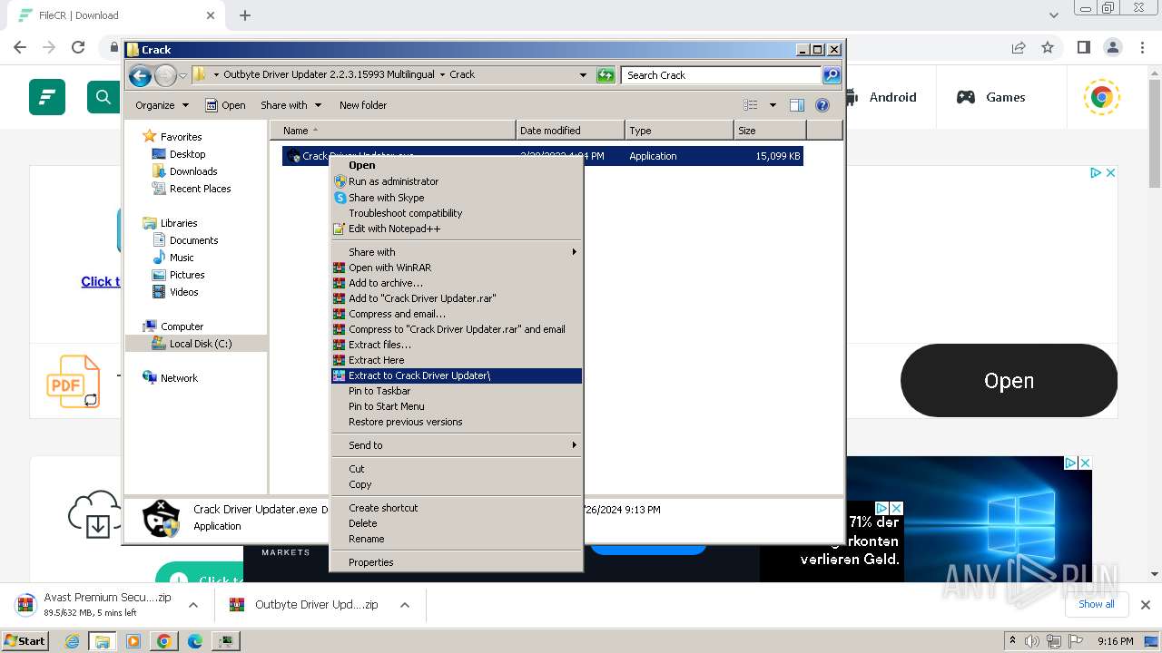
Task: Click the Back arrow in Explorer window
Action: pyautogui.click(x=140, y=75)
